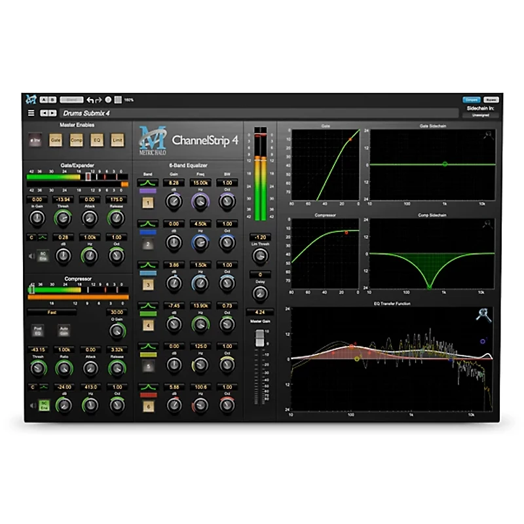524x524 pixels.
Task: Open the Sidechain In Unassigned selector
Action: [x=481, y=115]
